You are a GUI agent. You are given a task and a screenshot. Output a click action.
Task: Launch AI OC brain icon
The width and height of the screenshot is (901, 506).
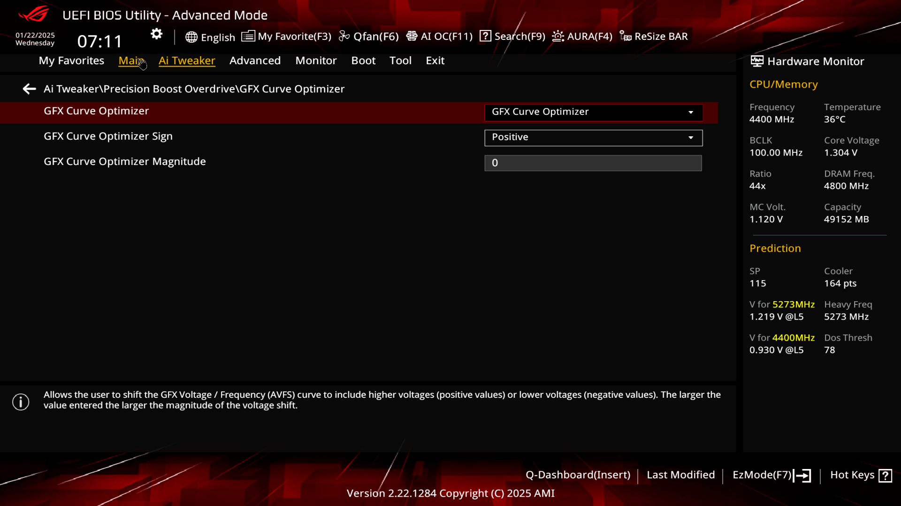pyautogui.click(x=412, y=36)
